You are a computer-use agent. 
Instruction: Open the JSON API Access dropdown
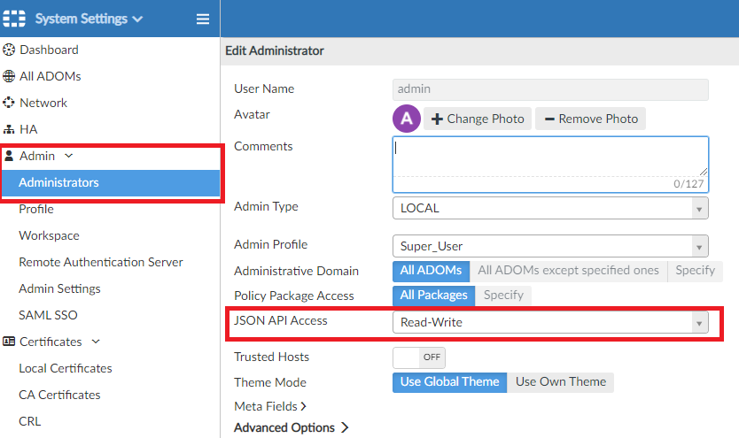click(550, 323)
